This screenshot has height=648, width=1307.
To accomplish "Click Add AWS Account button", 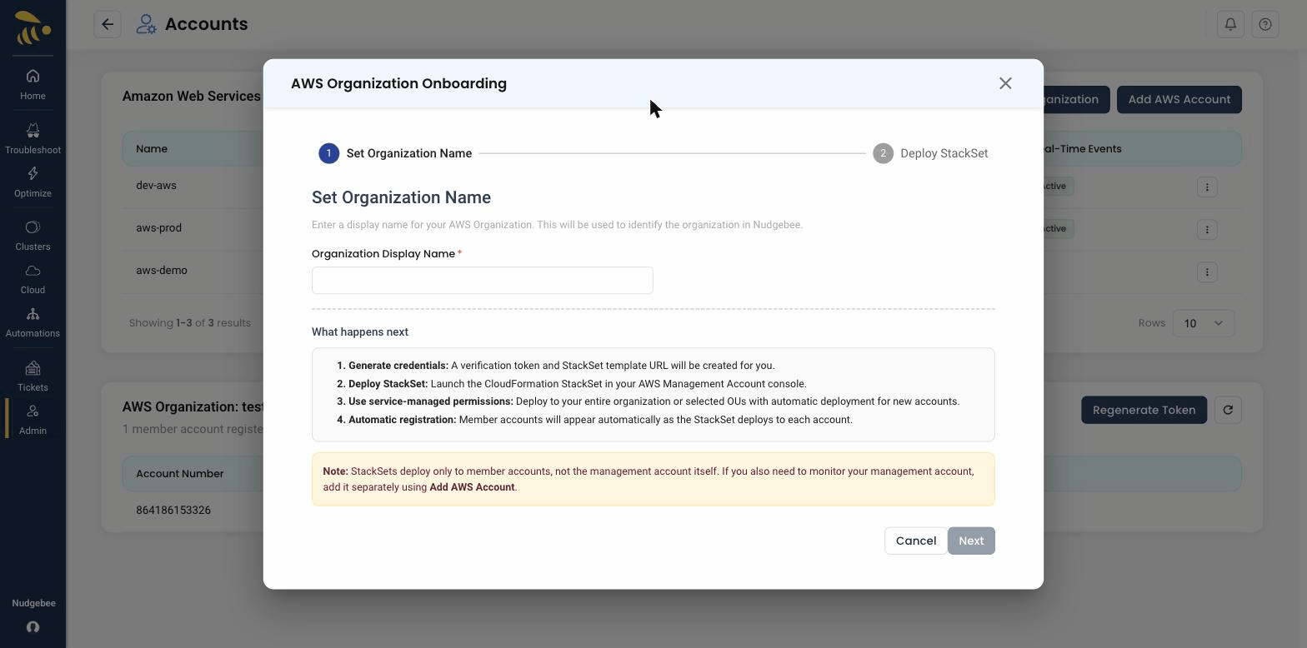I will click(1179, 99).
